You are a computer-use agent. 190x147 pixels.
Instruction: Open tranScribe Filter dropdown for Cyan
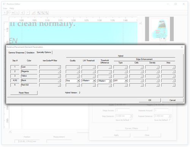pyautogui.click(x=50, y=67)
